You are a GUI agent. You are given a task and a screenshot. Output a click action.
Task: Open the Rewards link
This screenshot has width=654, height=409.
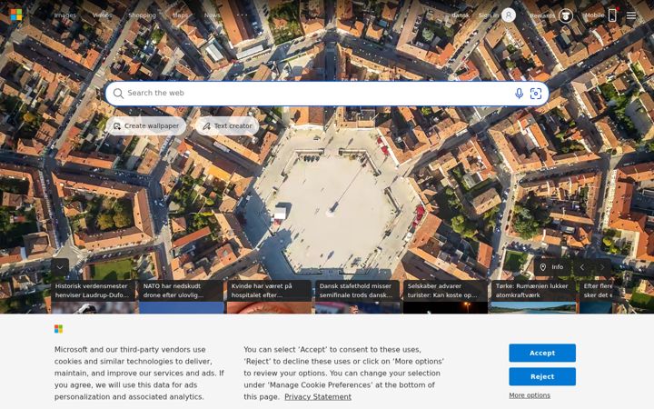pyautogui.click(x=542, y=15)
